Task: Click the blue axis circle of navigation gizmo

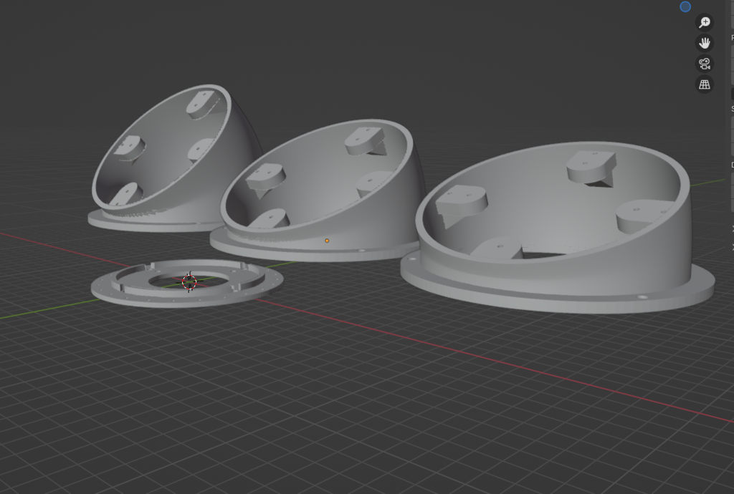Action: click(x=685, y=6)
